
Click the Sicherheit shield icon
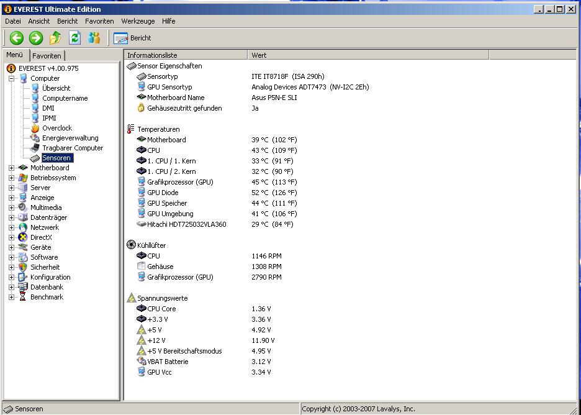[22, 267]
